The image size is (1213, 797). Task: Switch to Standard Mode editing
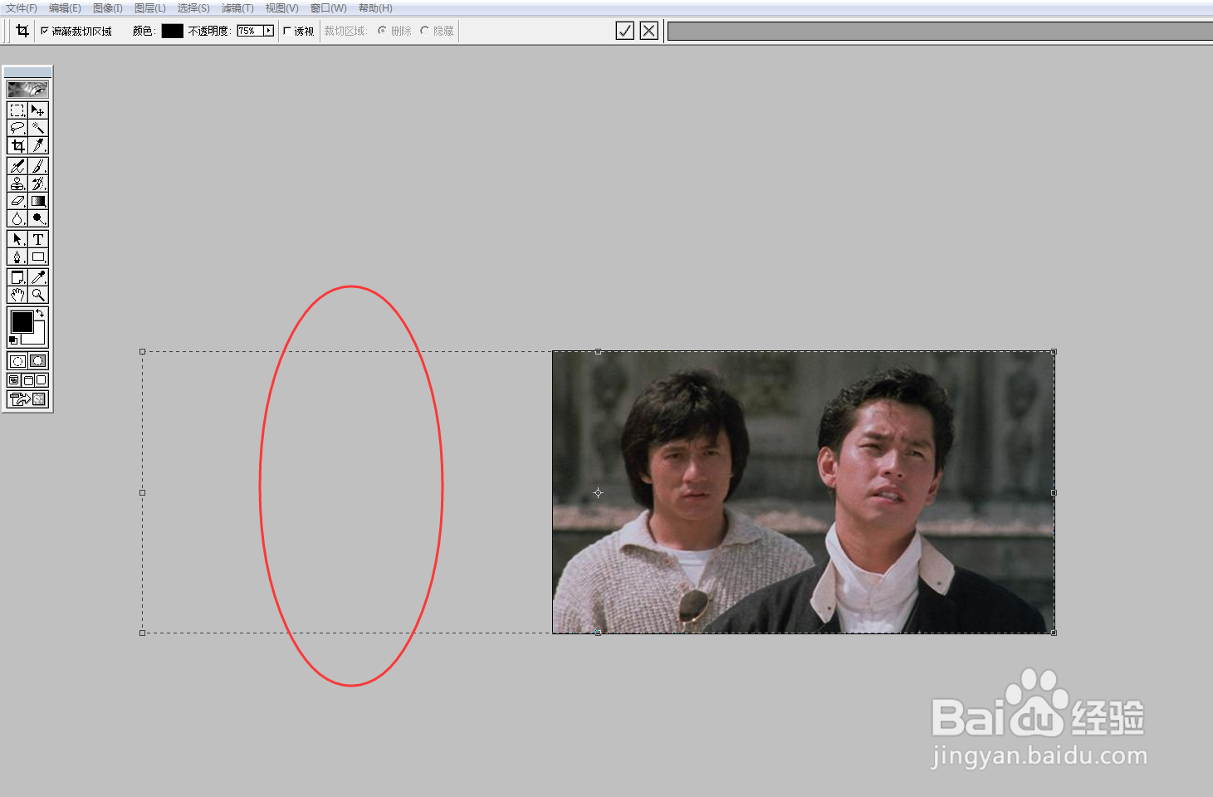pyautogui.click(x=17, y=361)
